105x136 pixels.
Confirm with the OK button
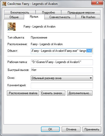coord(50,129)
